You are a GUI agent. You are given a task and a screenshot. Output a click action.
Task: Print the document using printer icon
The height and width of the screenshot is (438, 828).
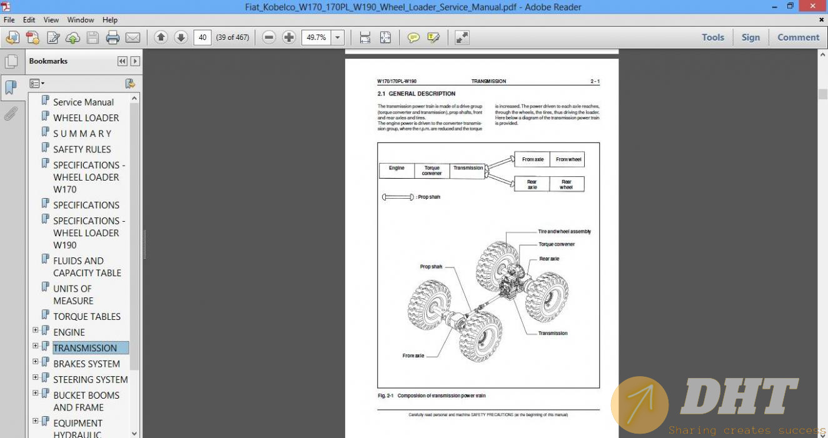pyautogui.click(x=113, y=37)
